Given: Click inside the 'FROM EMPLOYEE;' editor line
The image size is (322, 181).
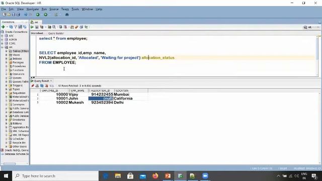Looking at the screenshot, I should point(57,62).
